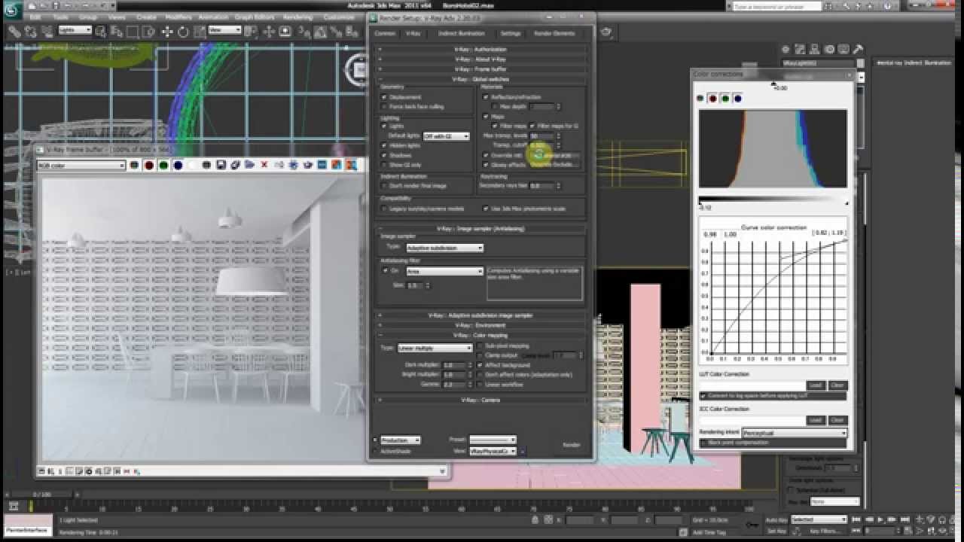Open the Color mapping Type dropdown
964x542 pixels.
(435, 348)
